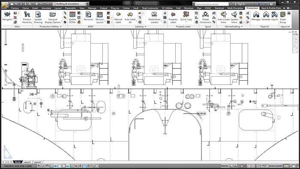Click the Pipe ribbon tab
Screen dimensions: 300x169
pyautogui.click(x=199, y=8)
